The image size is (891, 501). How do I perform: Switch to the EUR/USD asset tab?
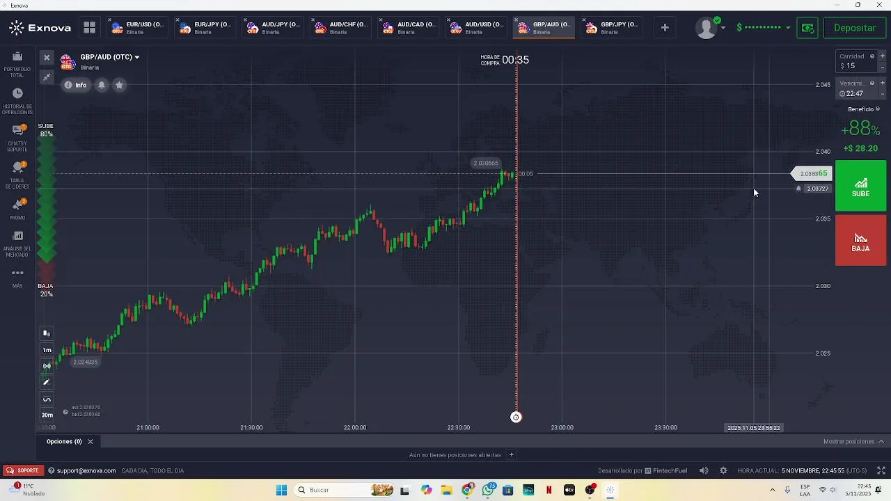[138, 28]
